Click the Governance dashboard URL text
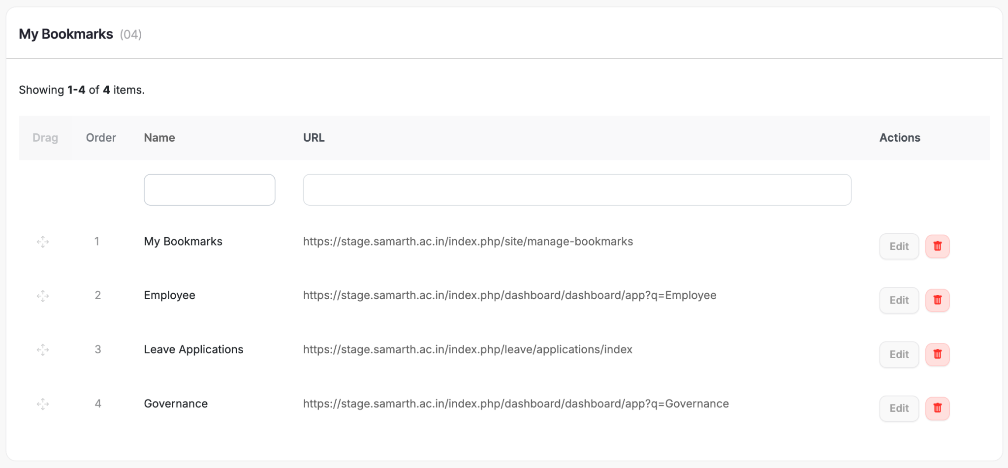1008x468 pixels. 516,404
